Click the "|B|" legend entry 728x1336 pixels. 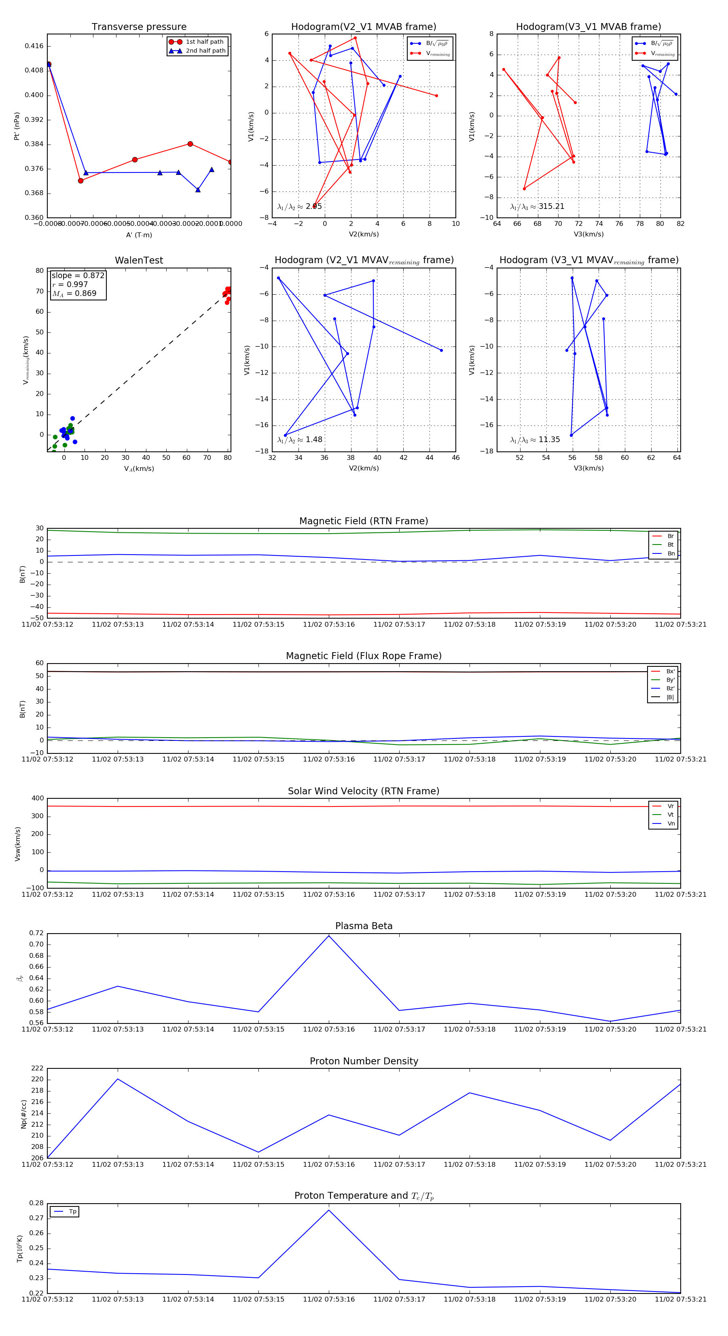tap(663, 698)
